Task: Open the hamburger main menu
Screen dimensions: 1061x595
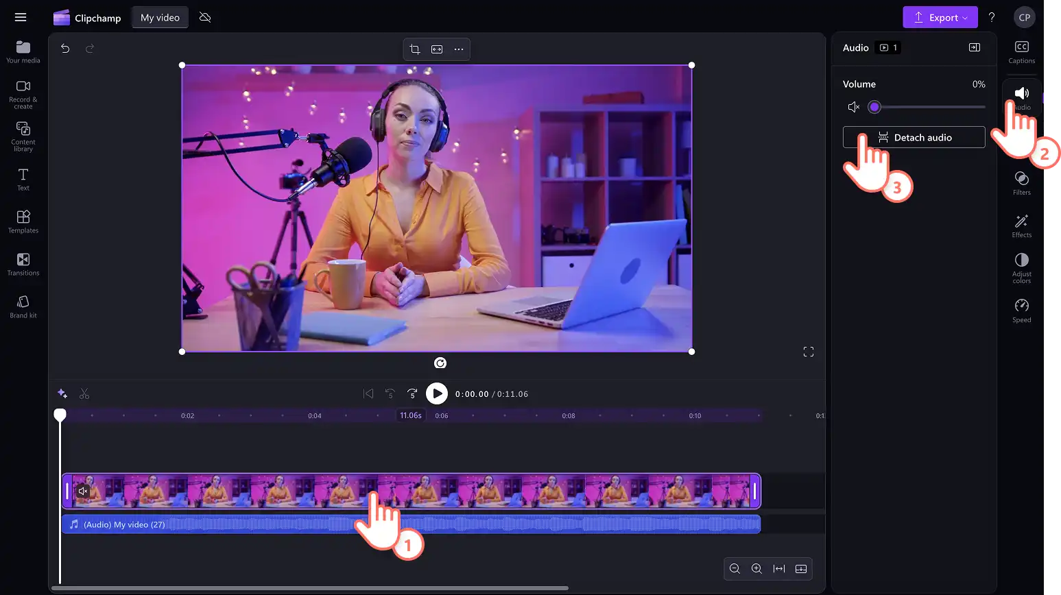Action: coord(21,17)
